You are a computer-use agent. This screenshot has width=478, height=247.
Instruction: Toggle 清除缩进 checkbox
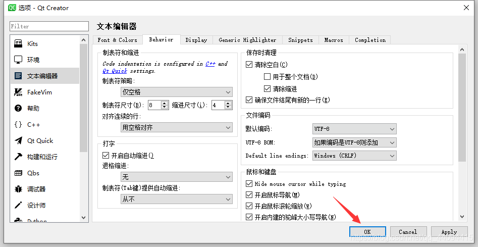pos(267,89)
